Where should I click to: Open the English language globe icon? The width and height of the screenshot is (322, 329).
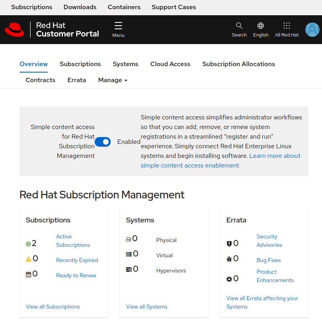coord(261,26)
